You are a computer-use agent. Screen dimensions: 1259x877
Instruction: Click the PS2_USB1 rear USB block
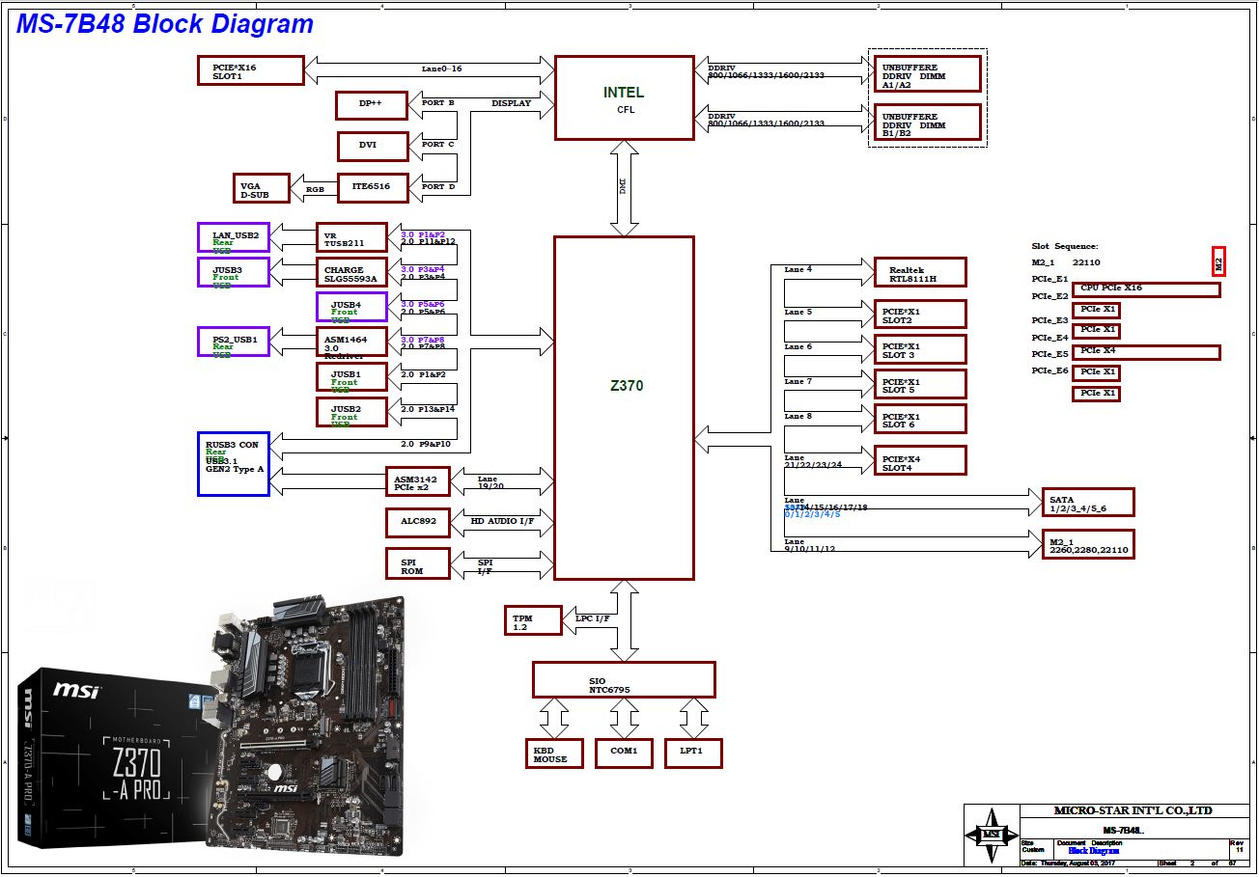coord(234,342)
